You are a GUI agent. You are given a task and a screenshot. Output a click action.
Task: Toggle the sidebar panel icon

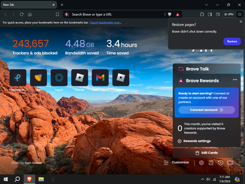(x=210, y=14)
